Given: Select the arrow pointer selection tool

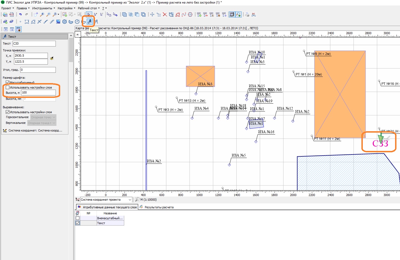Looking at the screenshot, I should (x=89, y=14).
